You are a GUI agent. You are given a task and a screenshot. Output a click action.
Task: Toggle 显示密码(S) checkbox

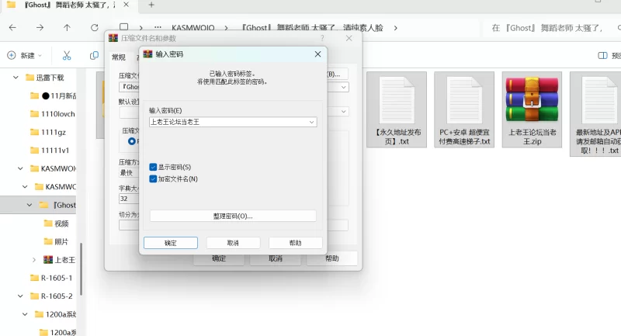point(153,167)
